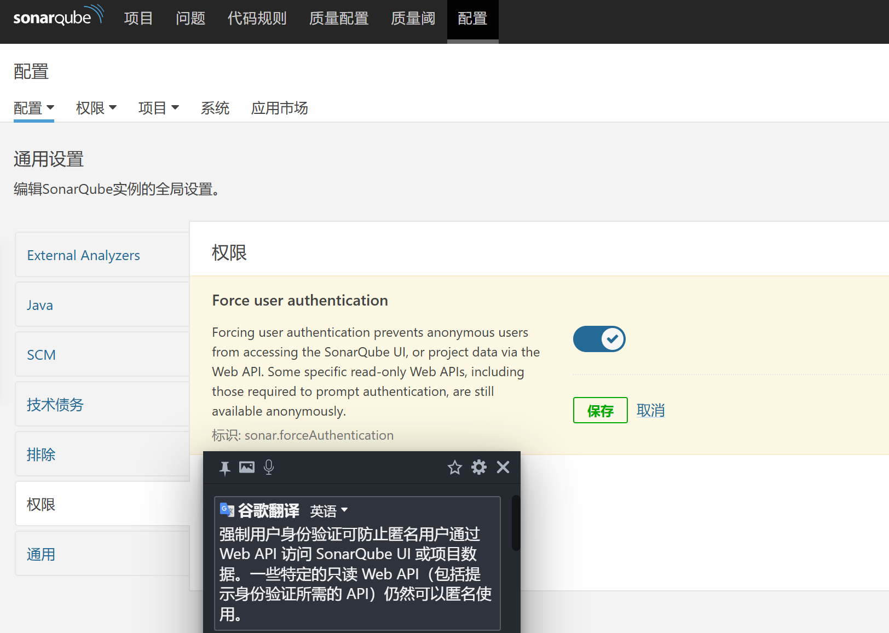Select External Analyzers category
This screenshot has height=633, width=889.
[102, 255]
